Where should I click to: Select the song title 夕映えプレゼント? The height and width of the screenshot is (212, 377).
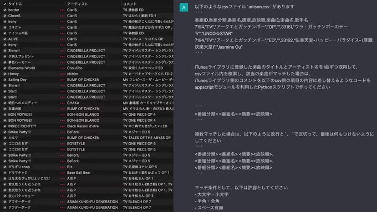coord(21,56)
